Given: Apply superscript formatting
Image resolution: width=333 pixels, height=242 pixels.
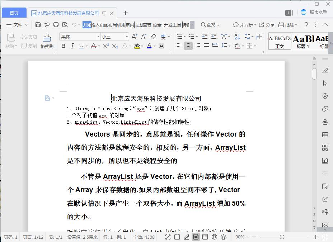Looking at the screenshot, I should coord(106,46).
